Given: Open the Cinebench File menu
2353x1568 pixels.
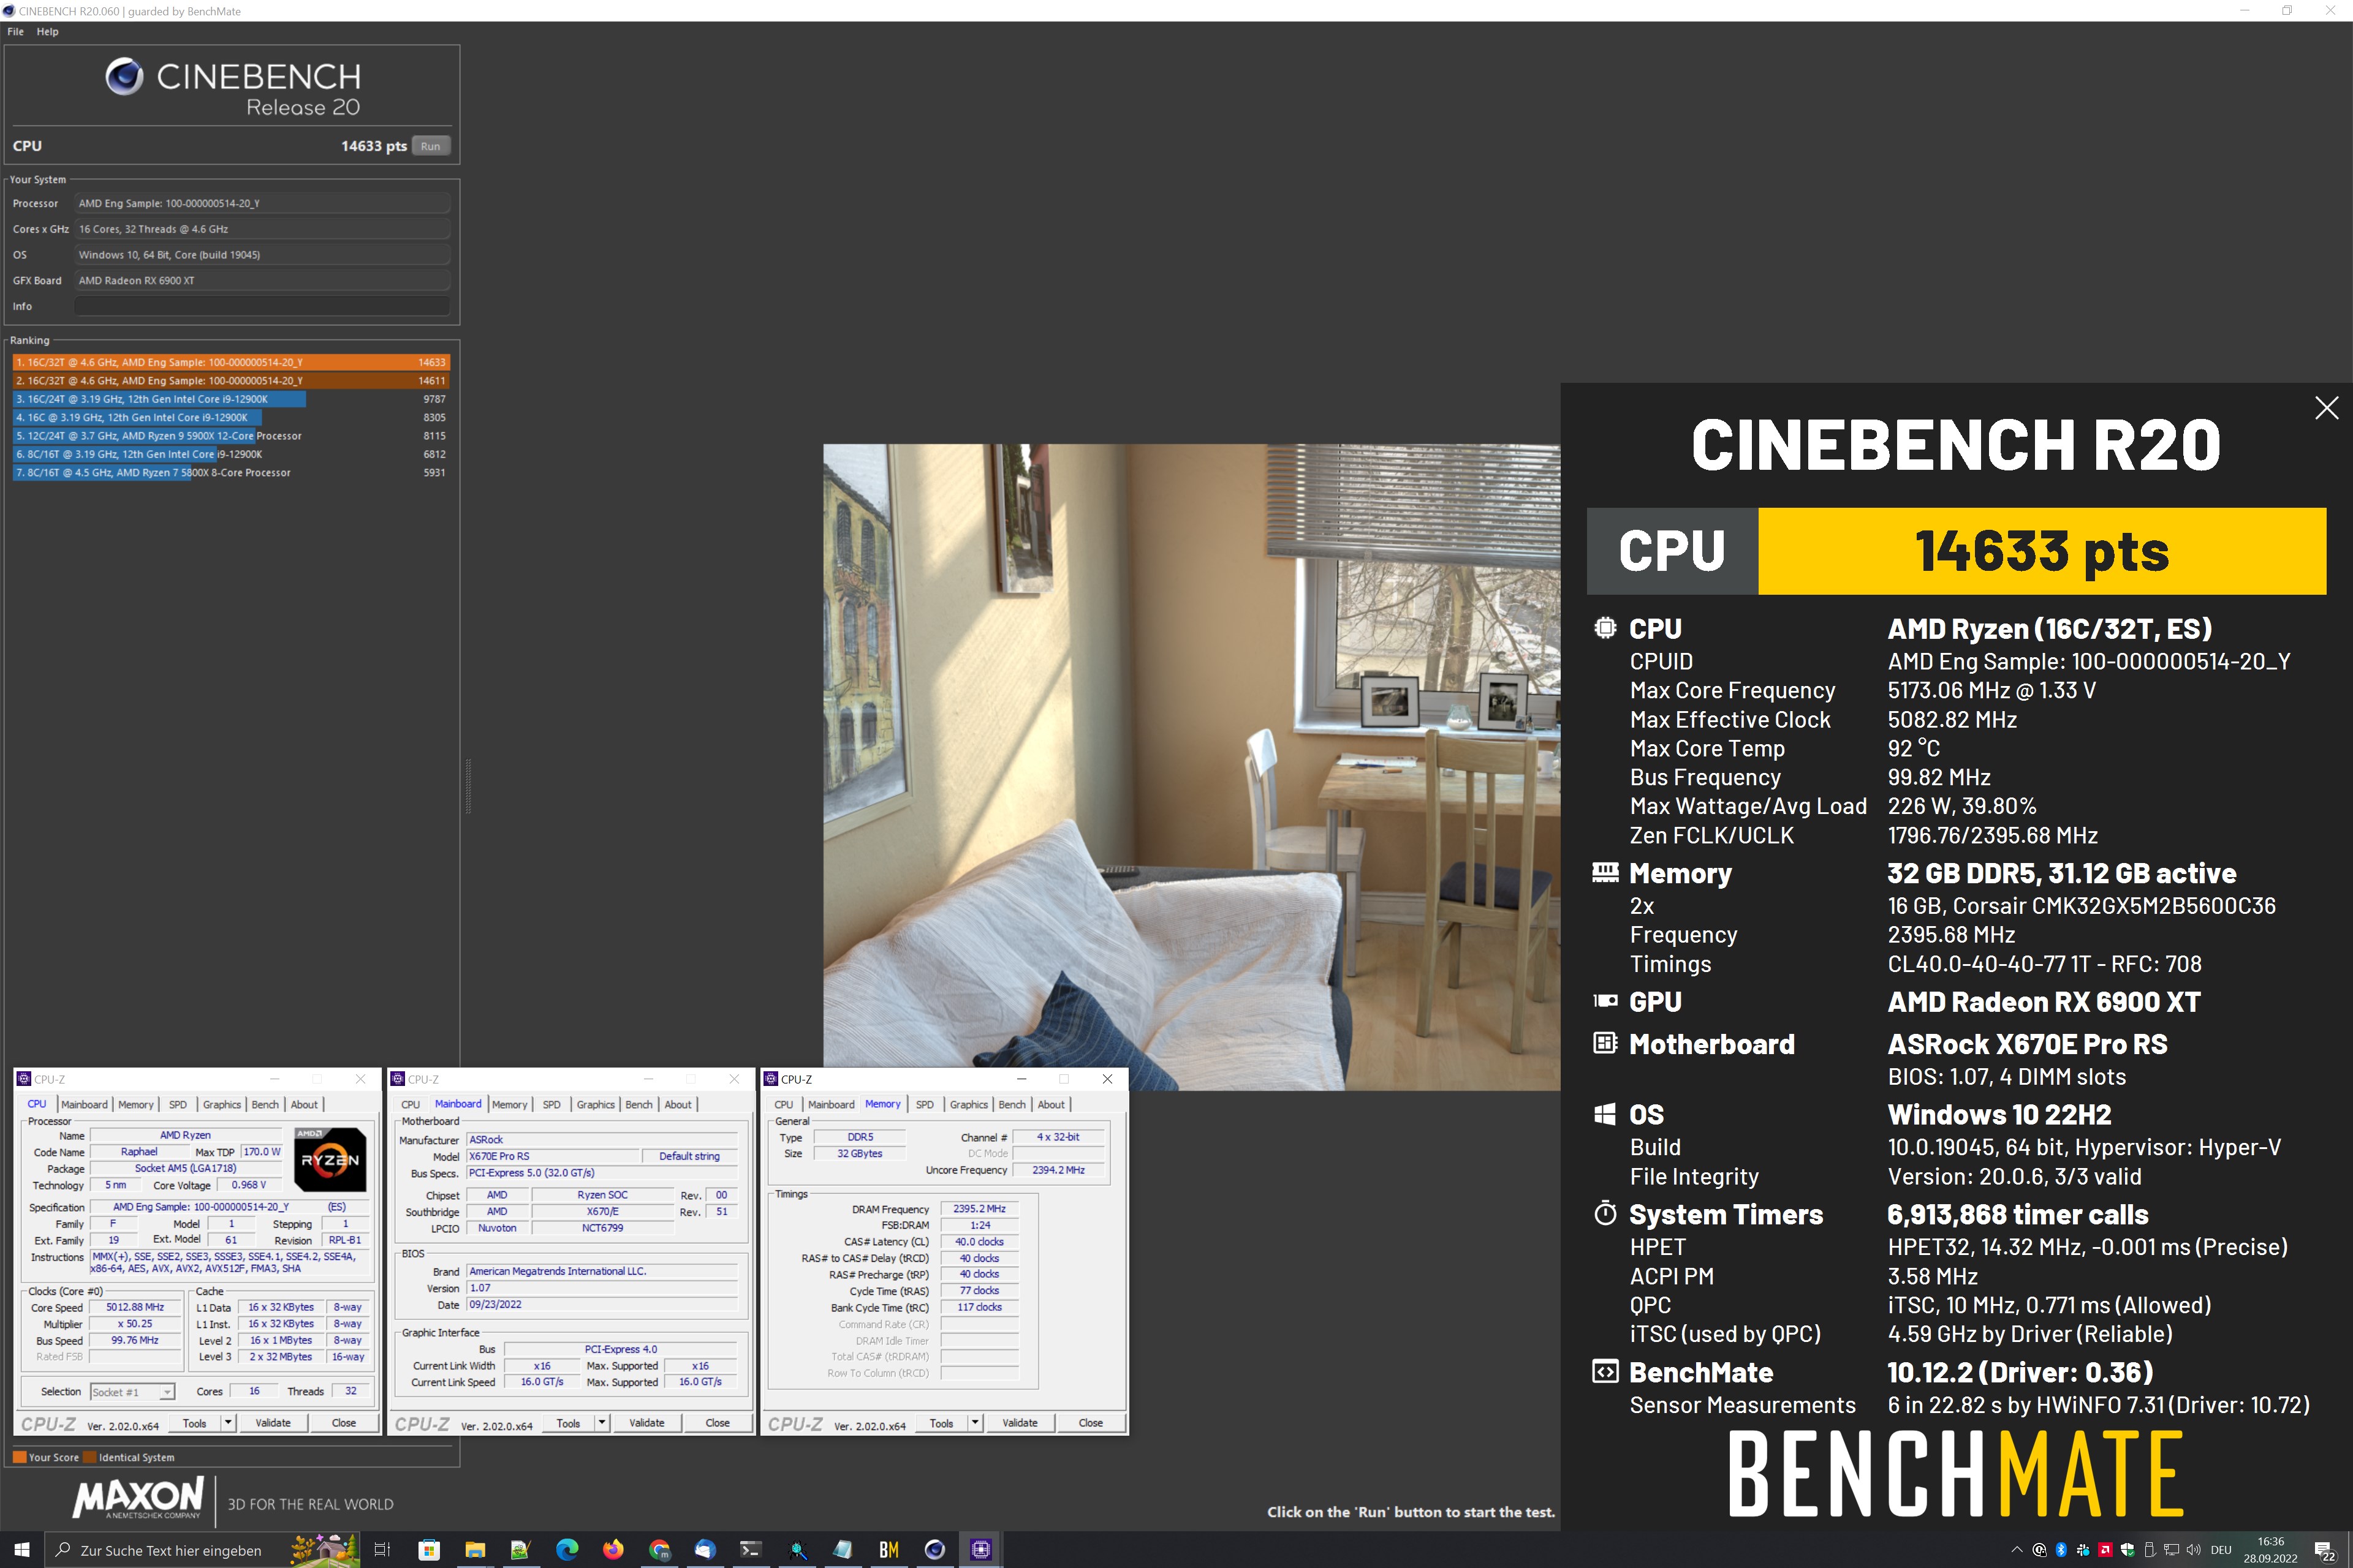Looking at the screenshot, I should point(16,31).
